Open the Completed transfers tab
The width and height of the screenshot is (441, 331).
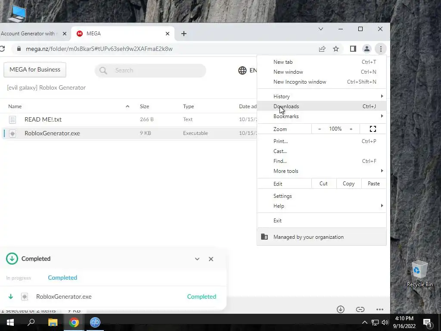coord(62,278)
